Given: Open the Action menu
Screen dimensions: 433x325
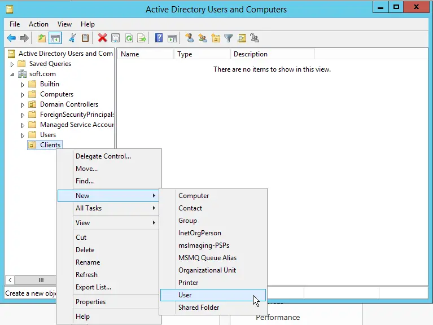Looking at the screenshot, I should click(x=38, y=24).
